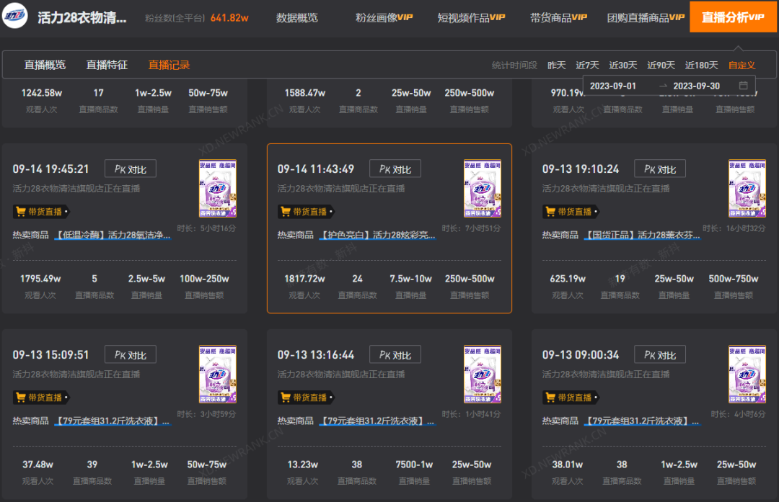
Task: Filter by 近180天 time range
Action: tap(702, 66)
